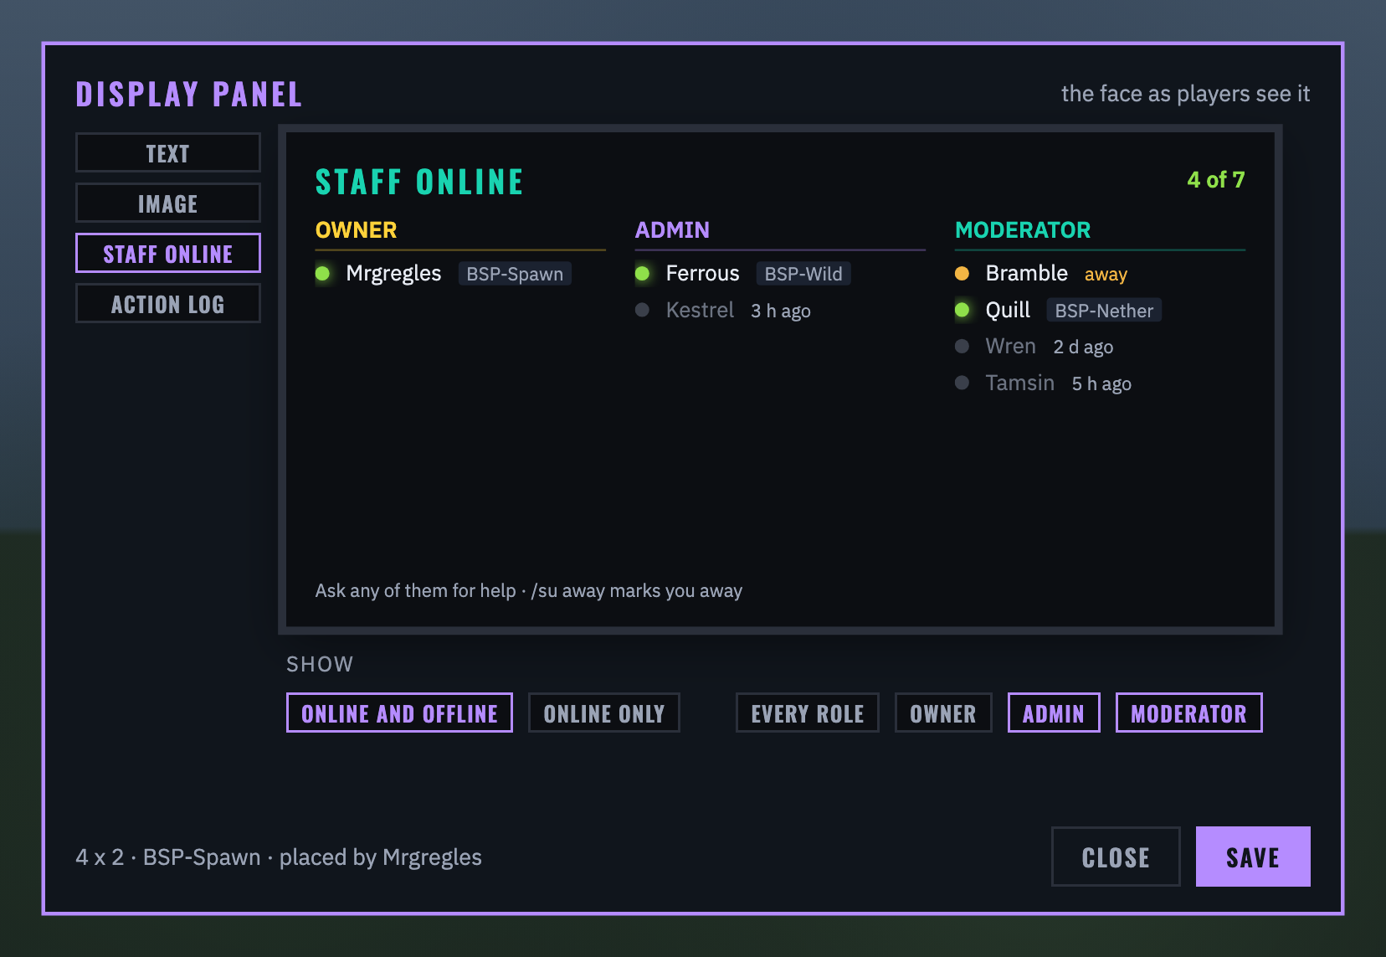
Task: Select the Kestrel admin name
Action: (x=700, y=310)
